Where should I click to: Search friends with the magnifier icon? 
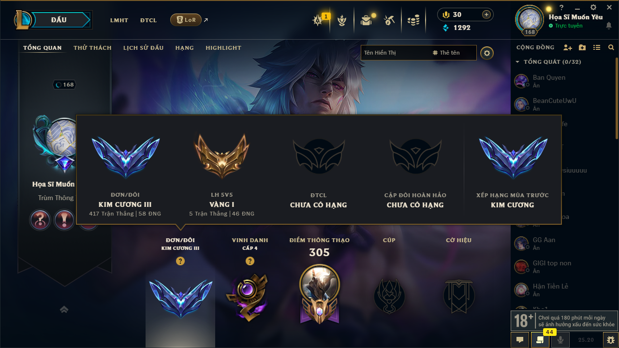point(611,47)
